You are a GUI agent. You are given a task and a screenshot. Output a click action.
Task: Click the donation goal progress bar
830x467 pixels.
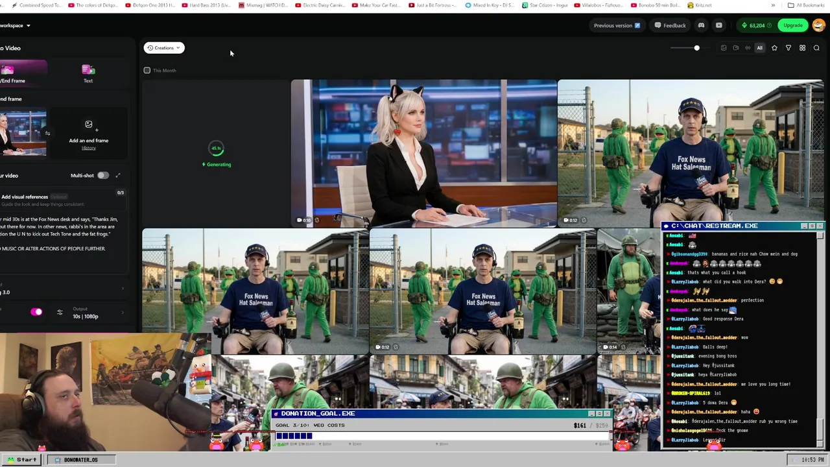[442, 436]
